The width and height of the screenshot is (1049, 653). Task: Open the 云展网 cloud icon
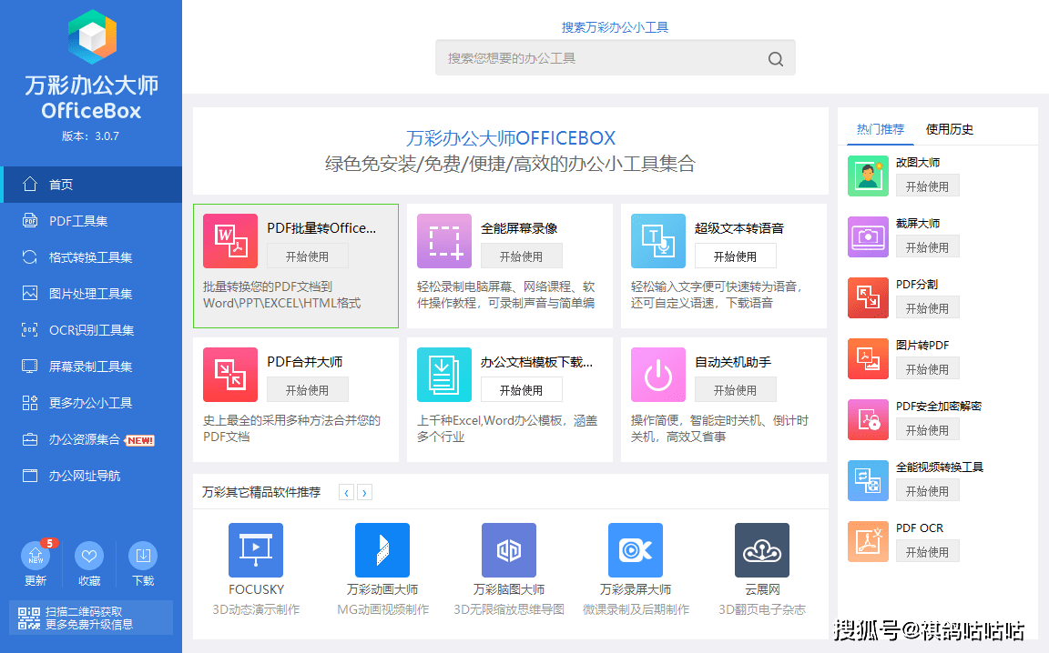click(761, 549)
